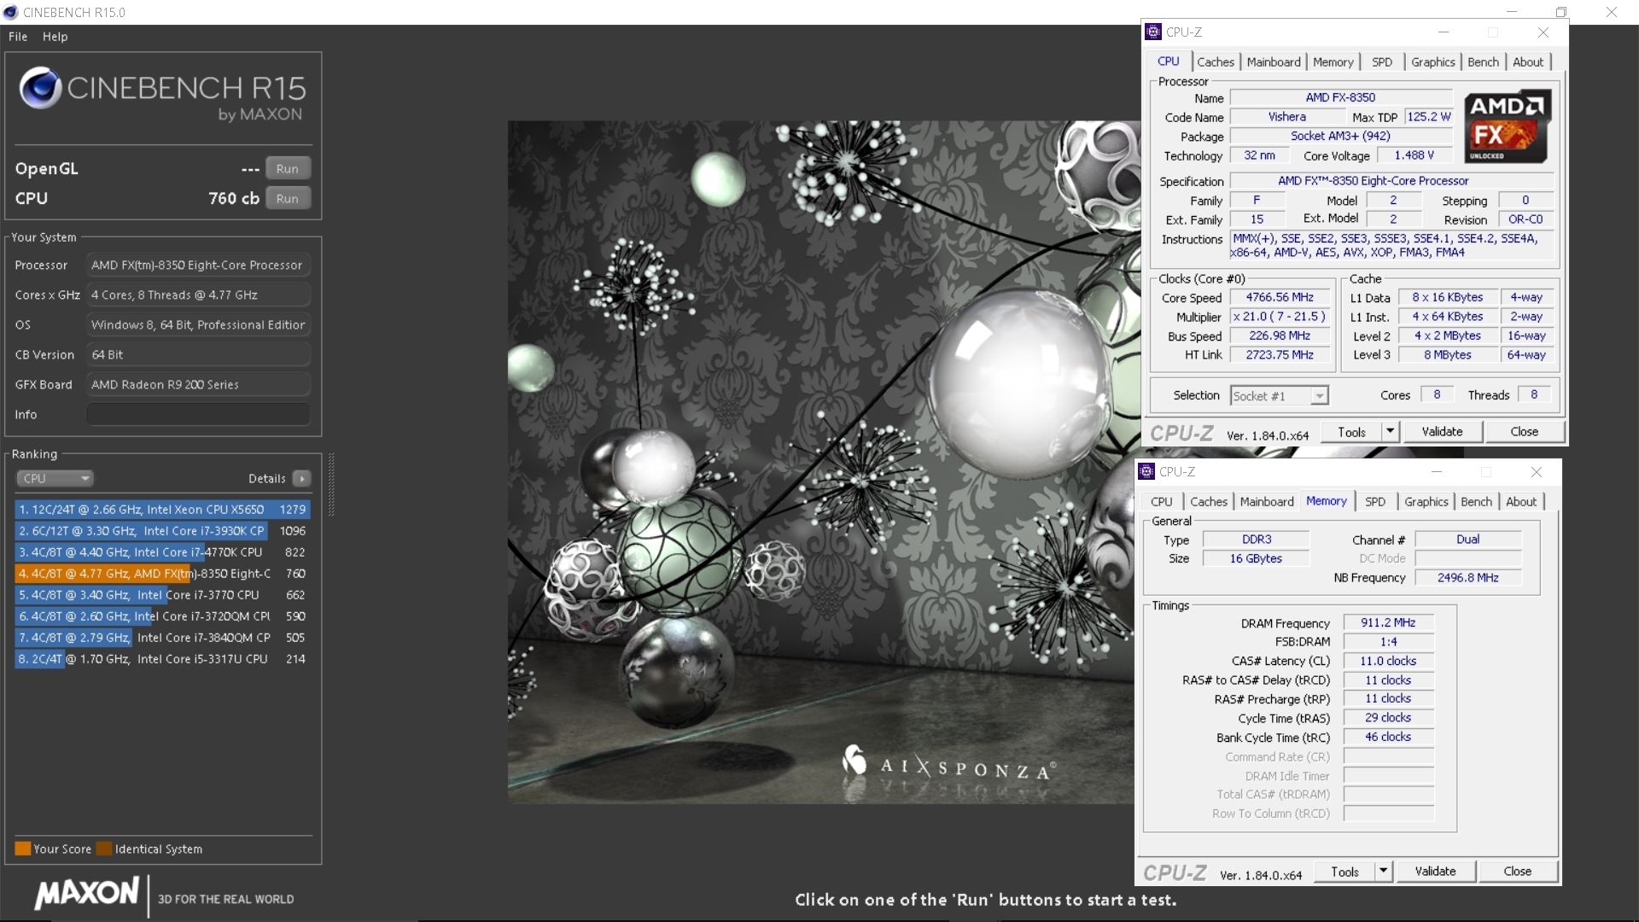Switch to About tab in lower CPU-Z
Image resolution: width=1639 pixels, height=922 pixels.
[x=1521, y=502]
